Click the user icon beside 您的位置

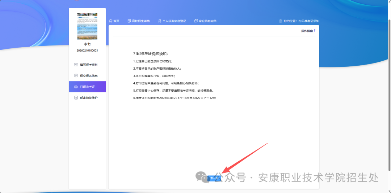coord(281,21)
